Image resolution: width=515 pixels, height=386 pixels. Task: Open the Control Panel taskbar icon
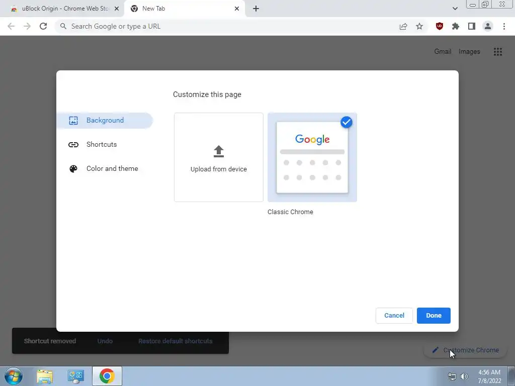click(x=76, y=376)
